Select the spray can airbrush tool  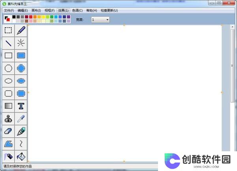[8, 156]
